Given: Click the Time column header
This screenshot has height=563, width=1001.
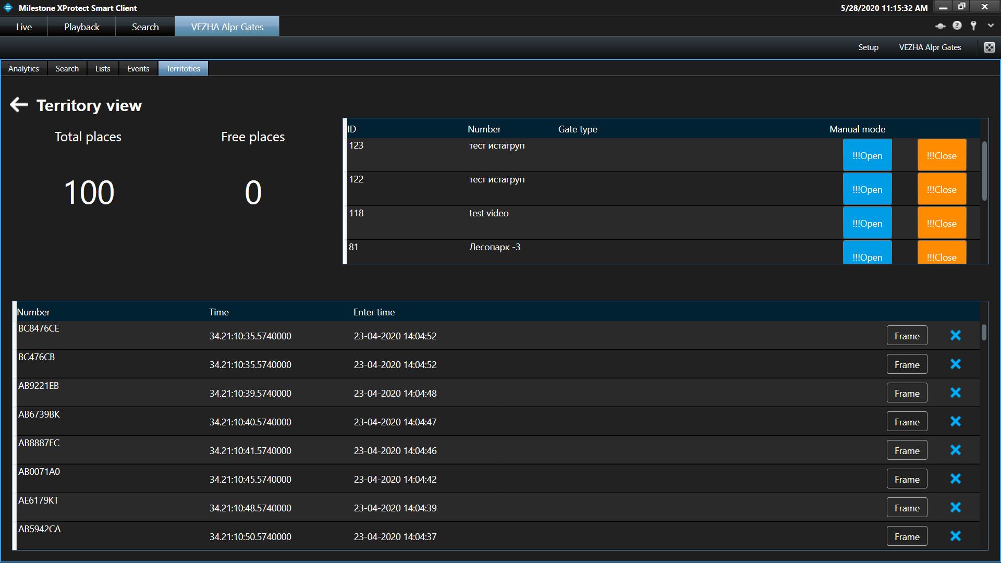Looking at the screenshot, I should tap(218, 312).
